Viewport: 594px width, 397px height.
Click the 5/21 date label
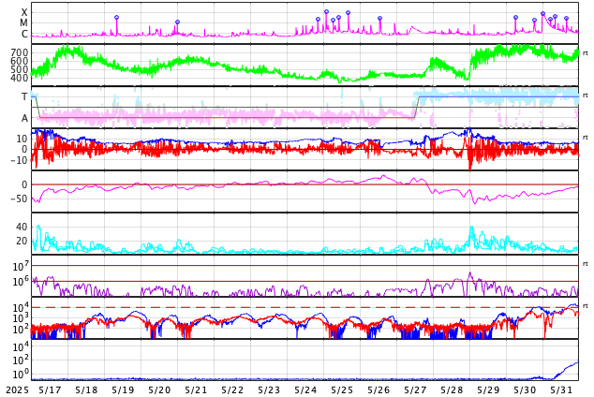point(196,390)
